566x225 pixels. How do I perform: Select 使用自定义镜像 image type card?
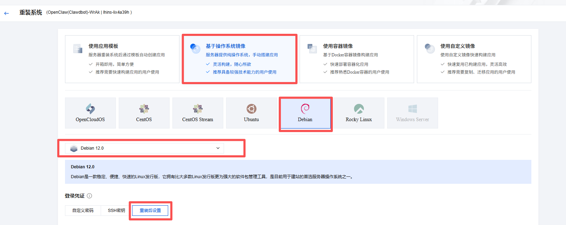474,59
